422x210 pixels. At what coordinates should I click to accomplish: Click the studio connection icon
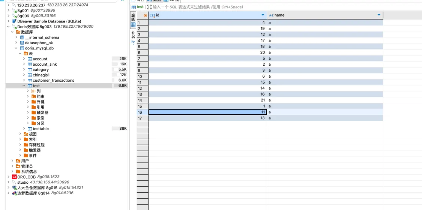click(14, 182)
